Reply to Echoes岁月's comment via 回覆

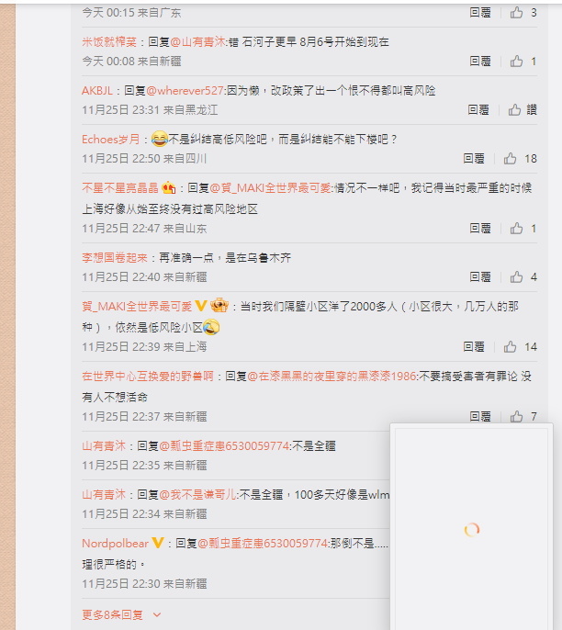click(474, 158)
